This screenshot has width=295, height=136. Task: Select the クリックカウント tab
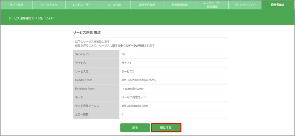tap(245, 5)
